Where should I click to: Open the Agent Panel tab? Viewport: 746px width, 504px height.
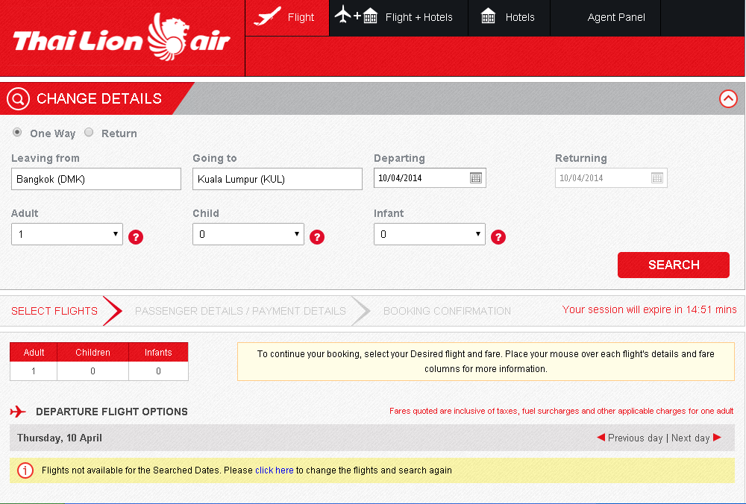tap(605, 18)
